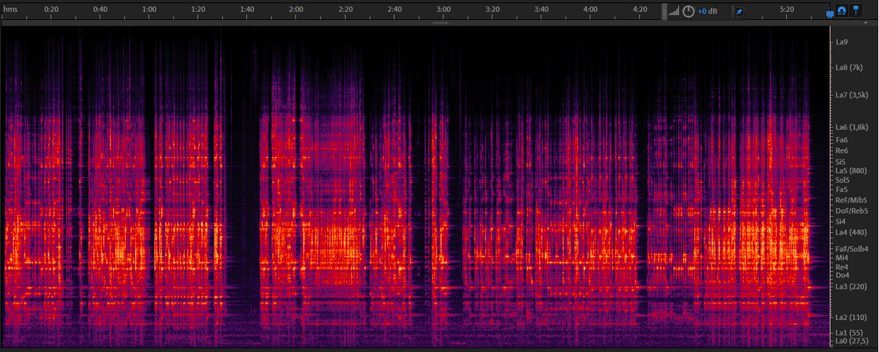Click Fa#/Solb4 on the pitch scale
Image resolution: width=879 pixels, height=352 pixels.
852,248
